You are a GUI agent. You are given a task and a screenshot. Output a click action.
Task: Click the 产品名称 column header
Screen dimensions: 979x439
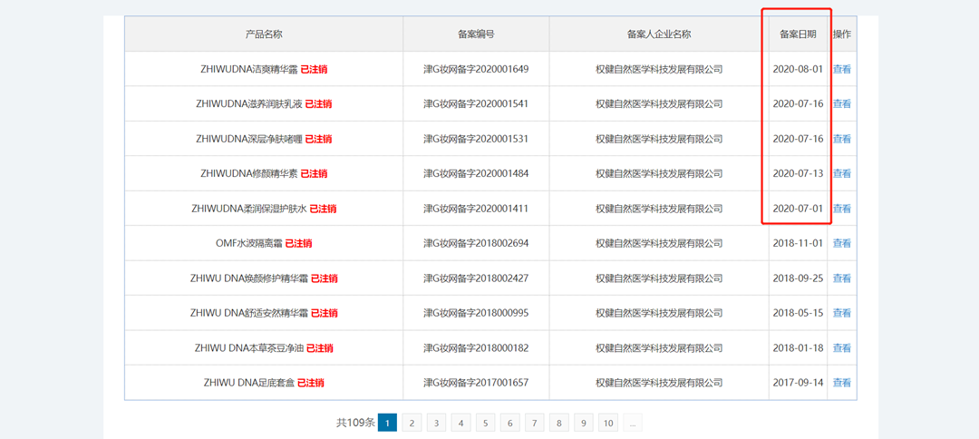click(264, 34)
